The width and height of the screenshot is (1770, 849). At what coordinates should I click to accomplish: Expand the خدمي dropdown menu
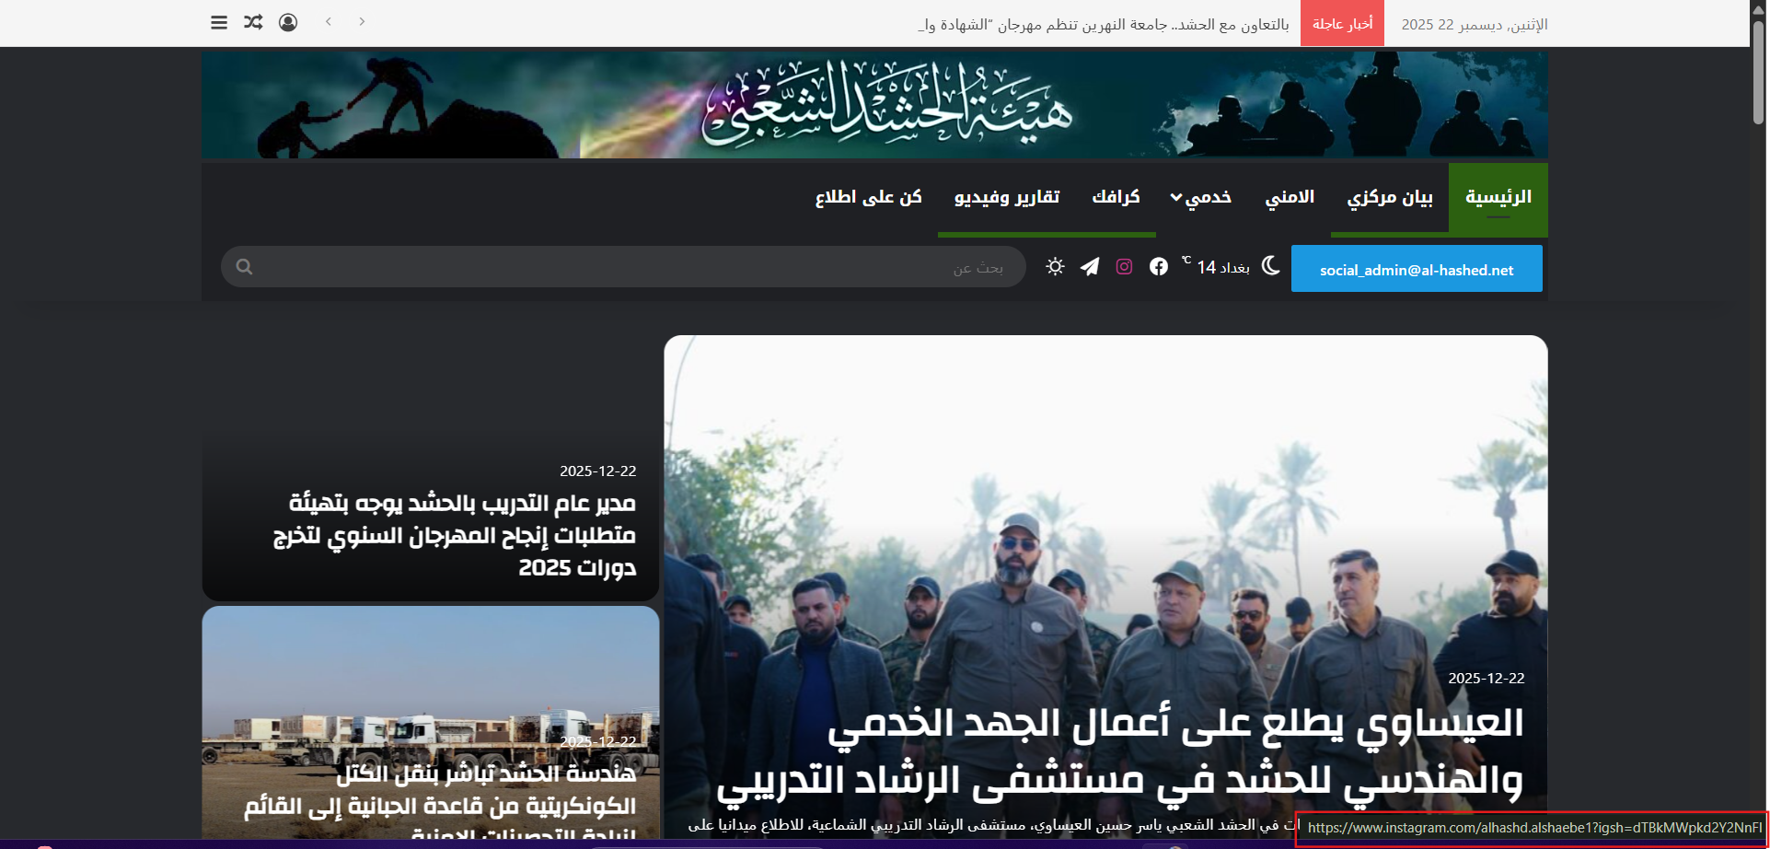pos(1200,198)
